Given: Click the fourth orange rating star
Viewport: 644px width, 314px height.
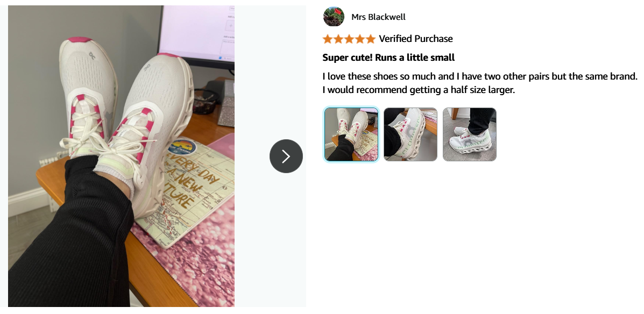Looking at the screenshot, I should [x=360, y=39].
